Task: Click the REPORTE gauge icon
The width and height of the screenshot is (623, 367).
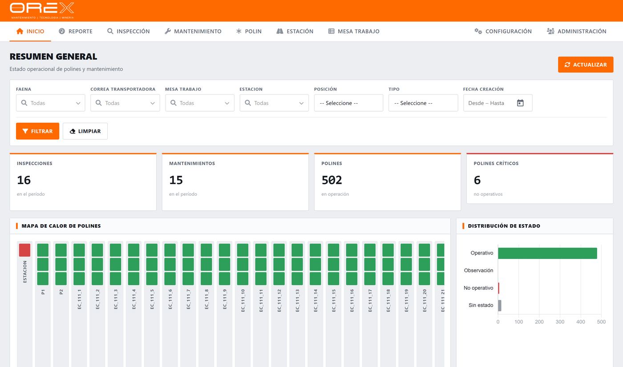Action: (62, 31)
